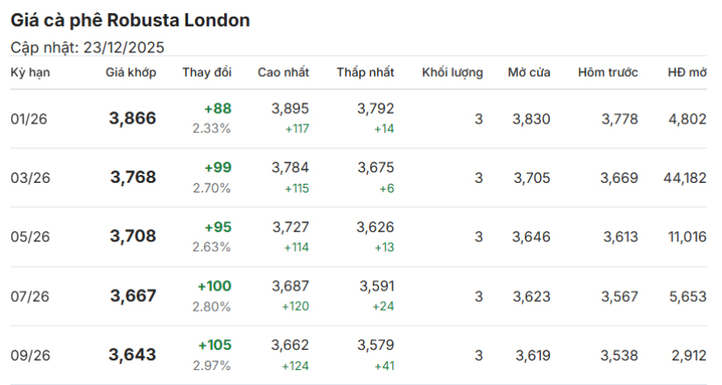Click the "Cao nhất" column header
The width and height of the screenshot is (722, 385).
click(x=283, y=72)
